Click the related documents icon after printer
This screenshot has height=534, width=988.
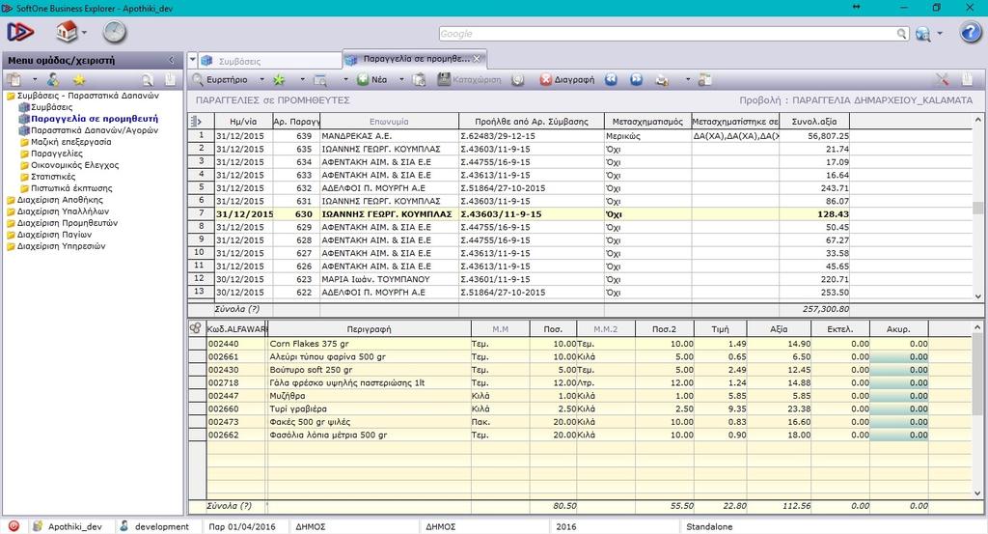705,79
